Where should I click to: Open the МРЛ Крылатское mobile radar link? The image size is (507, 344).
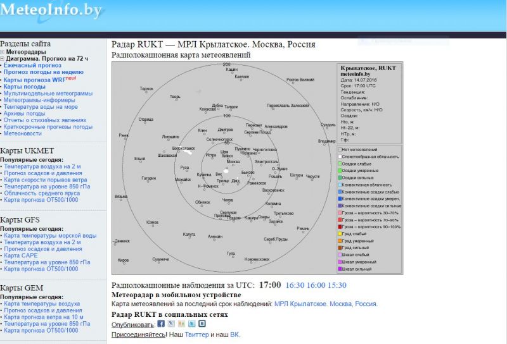point(326,304)
